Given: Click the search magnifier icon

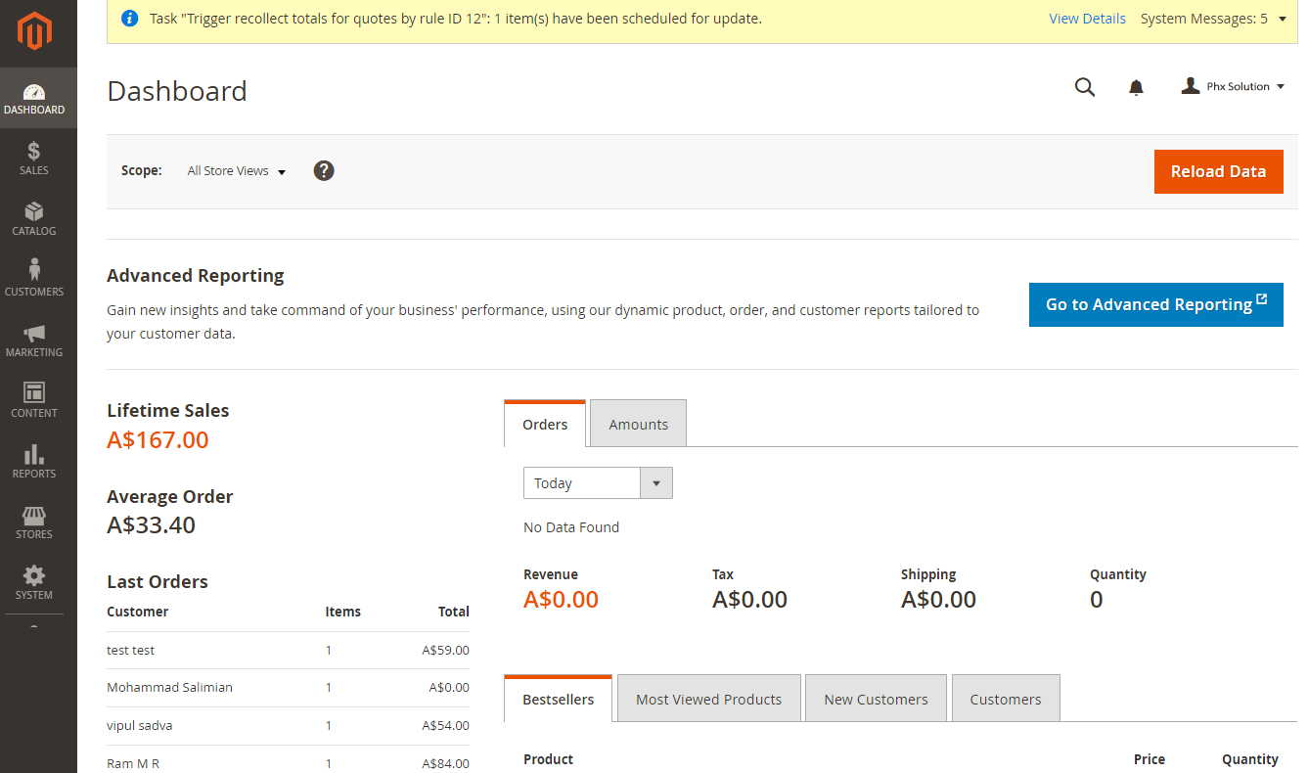Looking at the screenshot, I should coord(1084,87).
